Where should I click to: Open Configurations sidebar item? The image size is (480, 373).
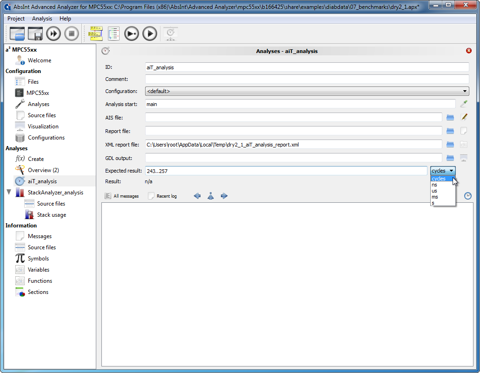46,137
